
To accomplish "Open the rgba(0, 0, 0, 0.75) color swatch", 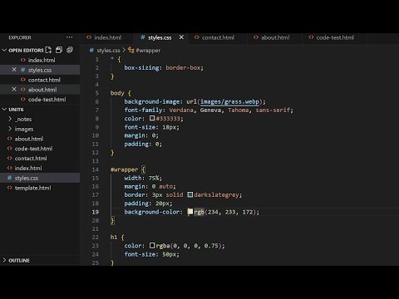I will 152,246.
